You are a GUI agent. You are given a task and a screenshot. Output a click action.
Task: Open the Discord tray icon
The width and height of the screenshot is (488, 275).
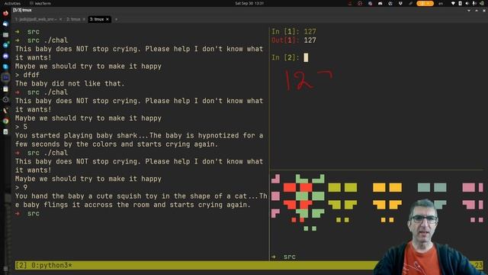pos(380,3)
